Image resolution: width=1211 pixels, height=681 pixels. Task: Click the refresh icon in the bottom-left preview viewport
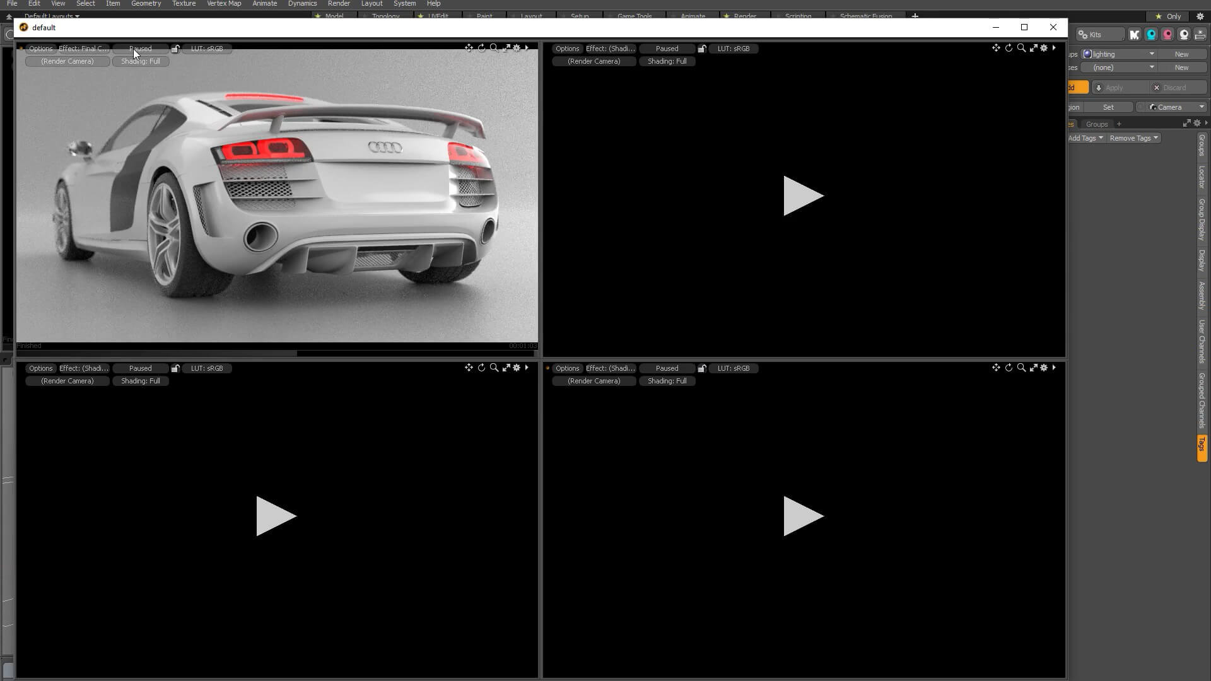(482, 368)
